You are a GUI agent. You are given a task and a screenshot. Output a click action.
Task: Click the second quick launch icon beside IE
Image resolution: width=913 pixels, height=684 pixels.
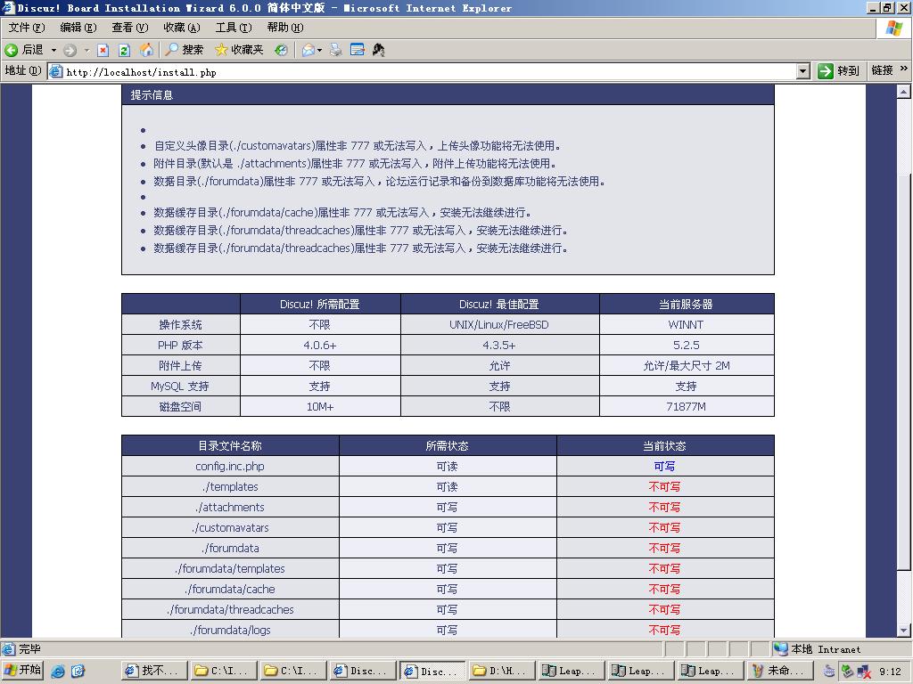(x=78, y=672)
